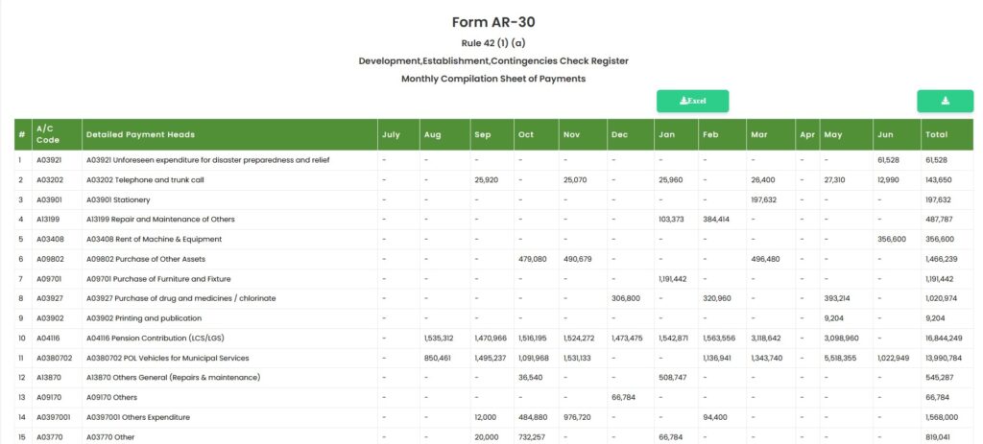Select 'A09701 Purchase of Furniture and Fixture'
Viewport: 983px width, 444px height.
point(159,279)
